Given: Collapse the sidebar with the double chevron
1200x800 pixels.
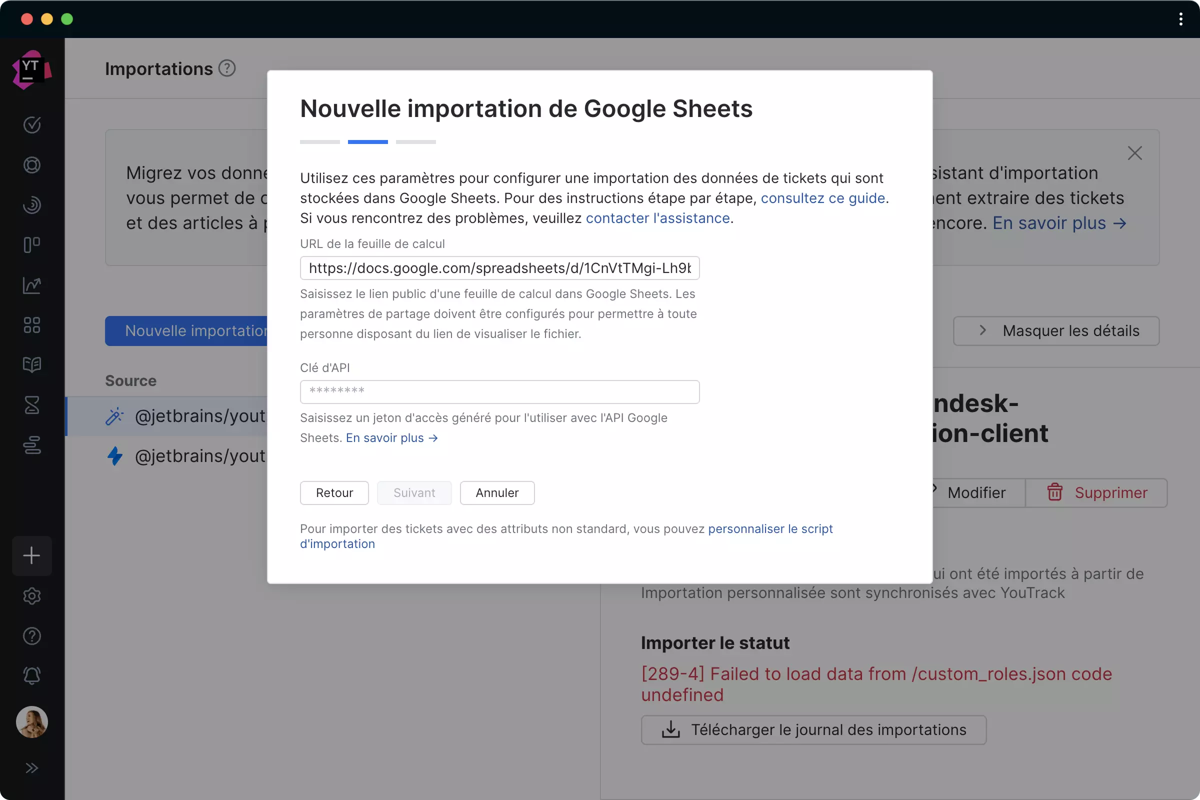Looking at the screenshot, I should click(31, 768).
